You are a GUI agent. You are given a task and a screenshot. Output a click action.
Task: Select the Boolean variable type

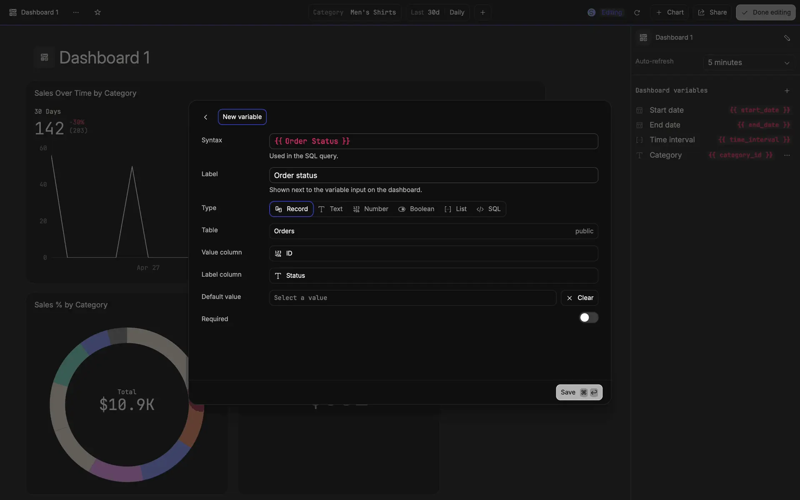point(416,209)
